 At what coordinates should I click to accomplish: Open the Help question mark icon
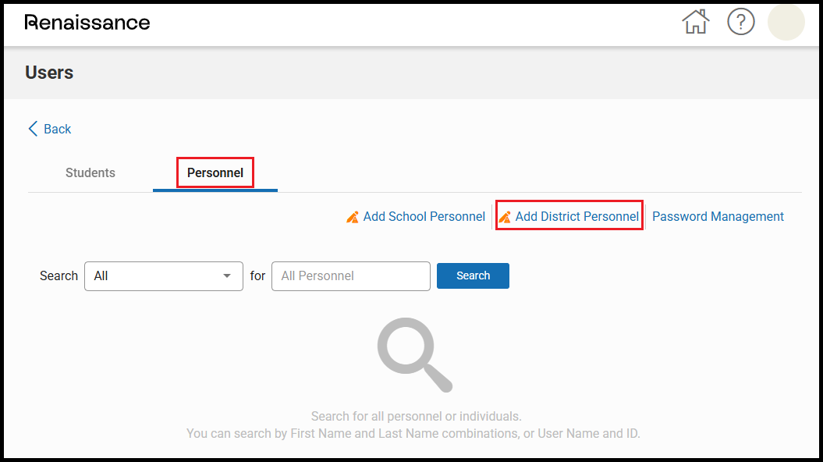click(740, 22)
